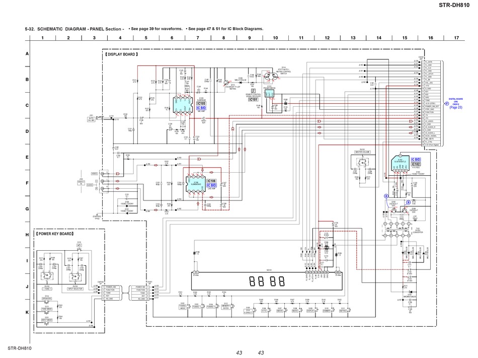Image resolution: width=478 pixels, height=358 pixels.
Task: Click the POWER_SW_DET pin on CN102 connector
Action: click(x=432, y=106)
